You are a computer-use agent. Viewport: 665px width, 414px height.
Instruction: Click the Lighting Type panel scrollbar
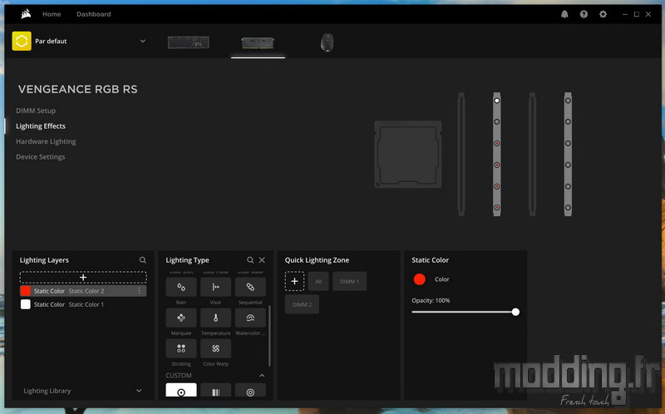pos(269,335)
